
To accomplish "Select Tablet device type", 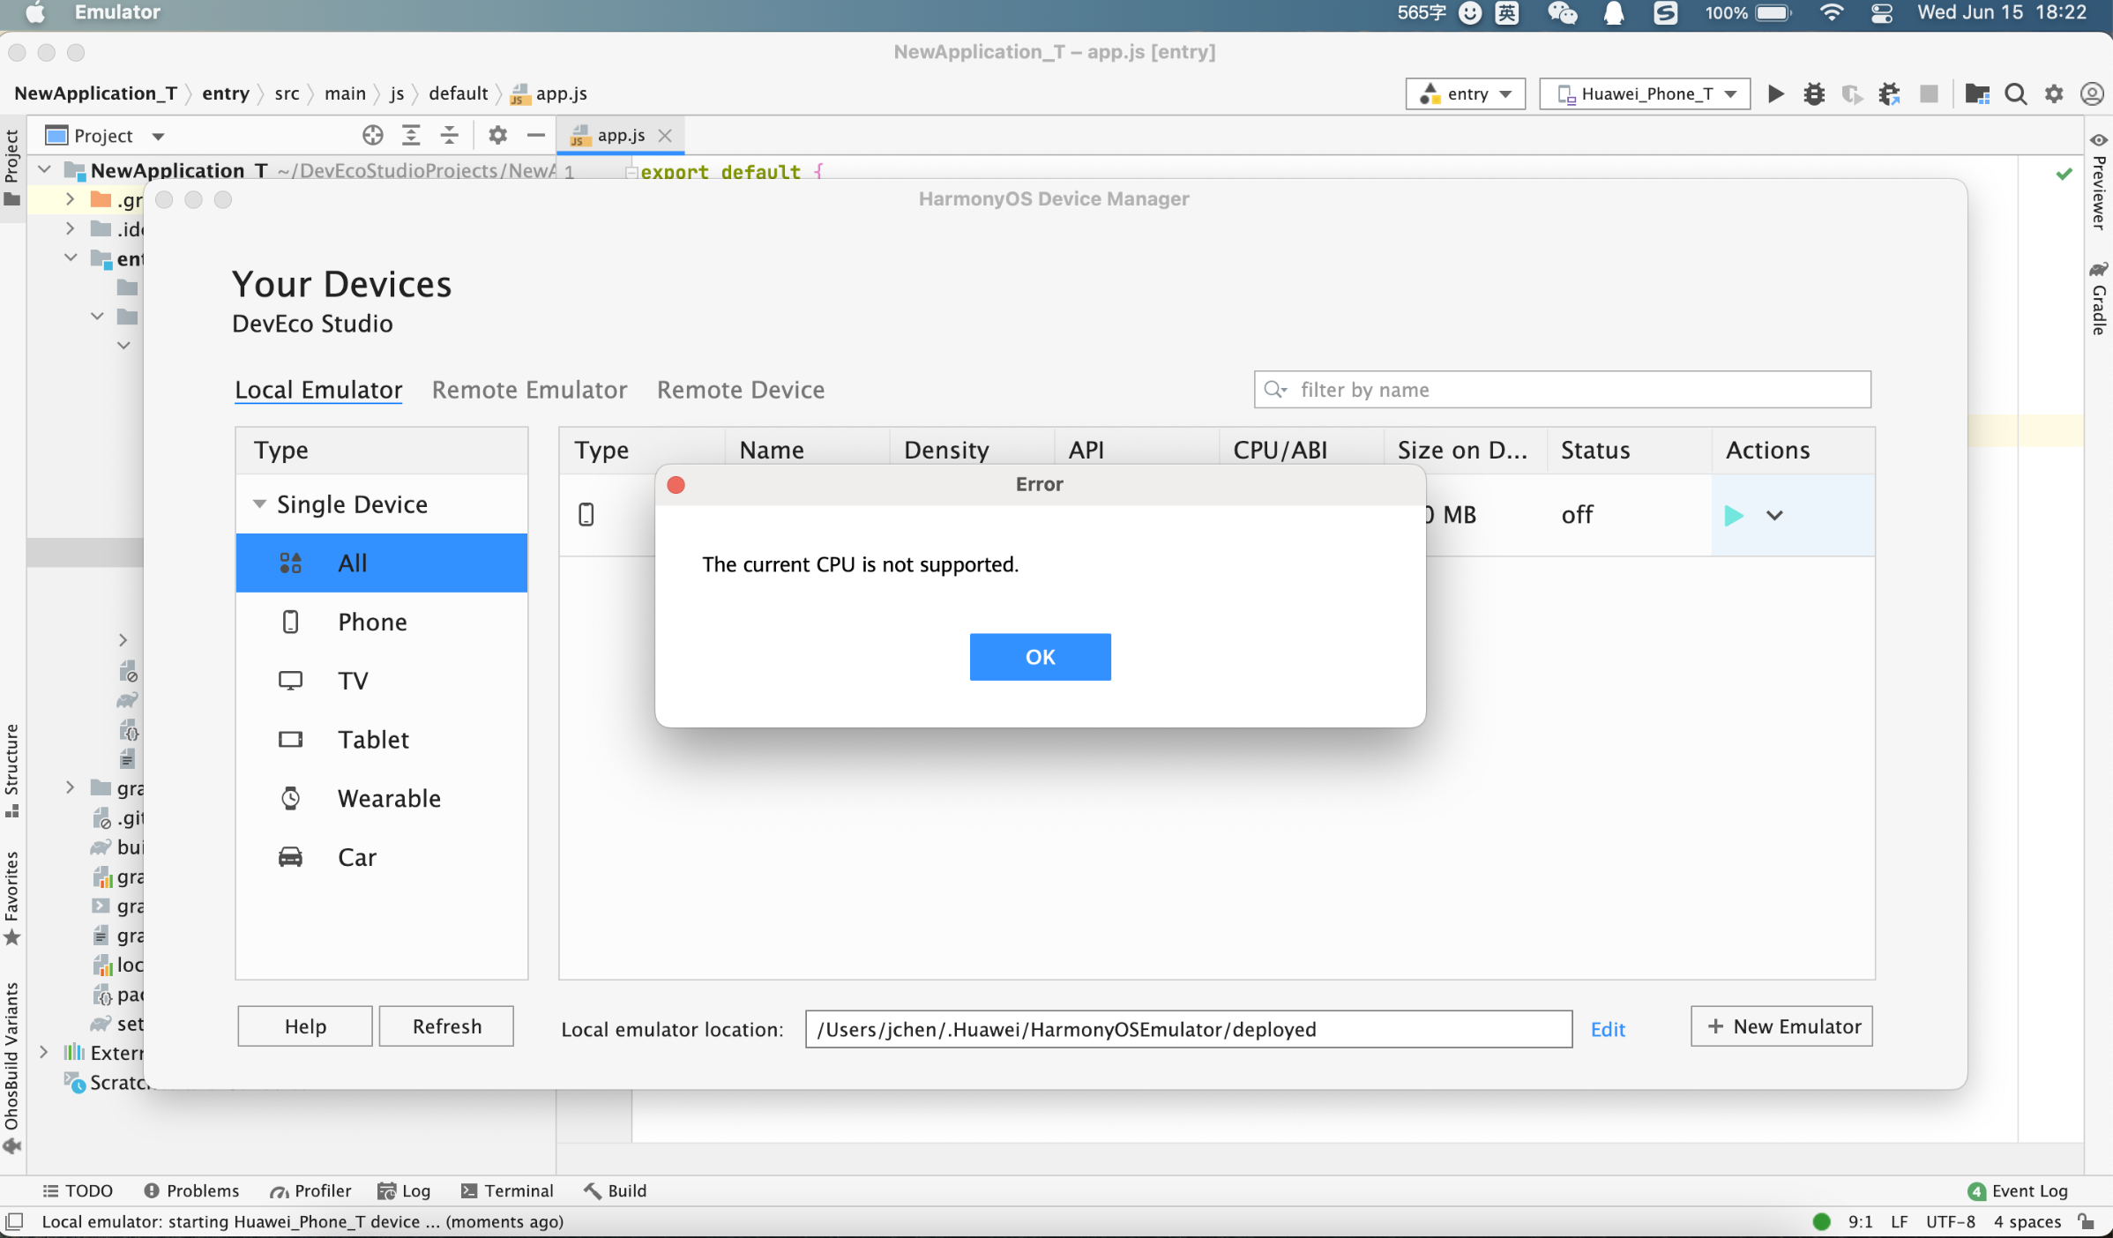I will tap(382, 739).
